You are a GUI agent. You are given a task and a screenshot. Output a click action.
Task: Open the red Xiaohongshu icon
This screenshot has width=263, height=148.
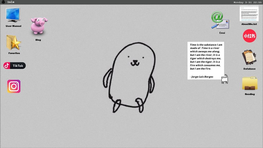[x=250, y=36]
